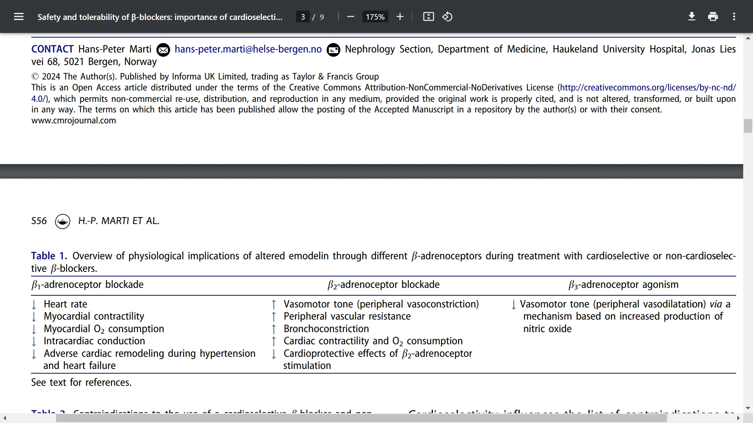Click the horizontal scrollbar thumb
This screenshot has height=423, width=753.
tap(361, 418)
